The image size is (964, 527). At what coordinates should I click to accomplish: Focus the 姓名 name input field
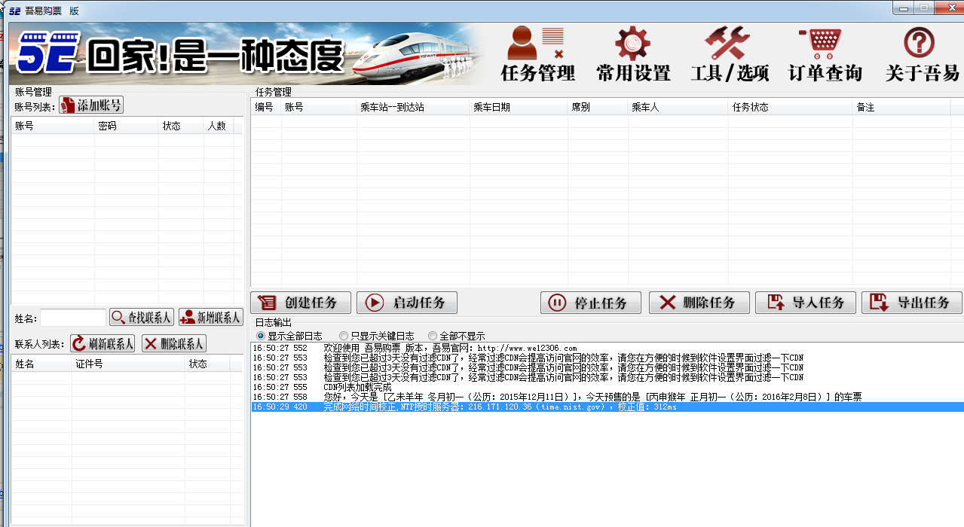tap(73, 318)
